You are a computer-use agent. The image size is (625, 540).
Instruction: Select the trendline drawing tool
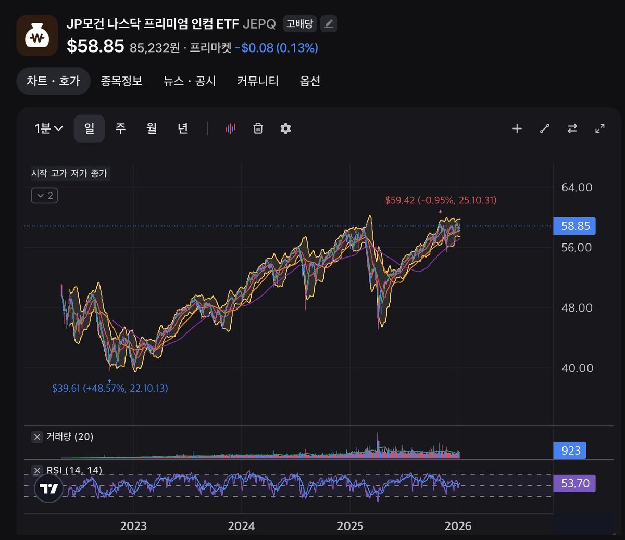pos(544,128)
